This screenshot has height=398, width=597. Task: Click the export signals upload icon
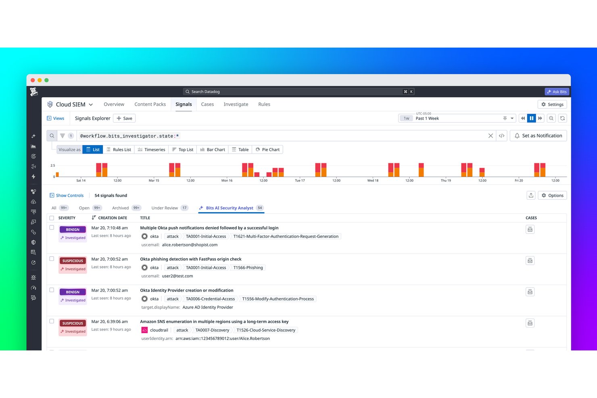pyautogui.click(x=531, y=195)
